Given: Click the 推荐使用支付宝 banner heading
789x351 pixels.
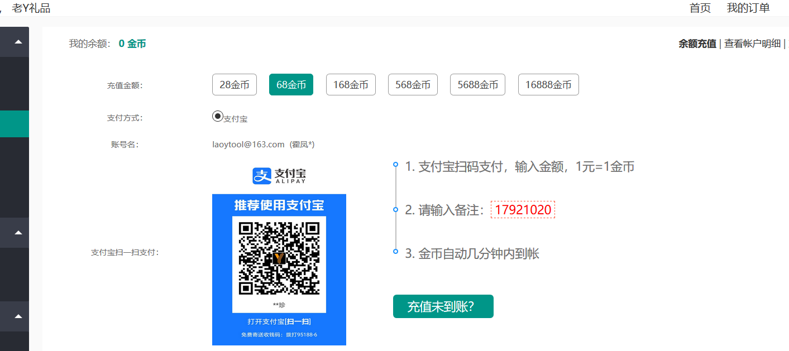Looking at the screenshot, I should tap(279, 205).
